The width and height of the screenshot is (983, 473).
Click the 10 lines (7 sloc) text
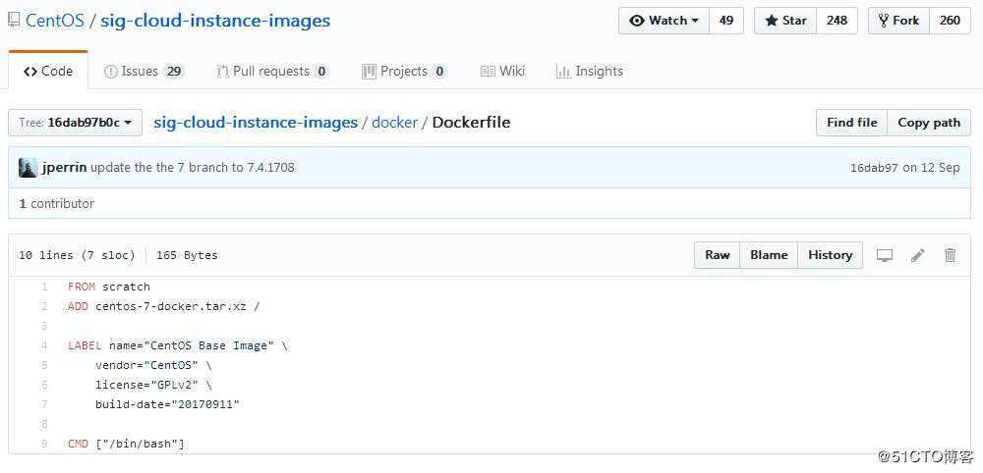point(77,255)
